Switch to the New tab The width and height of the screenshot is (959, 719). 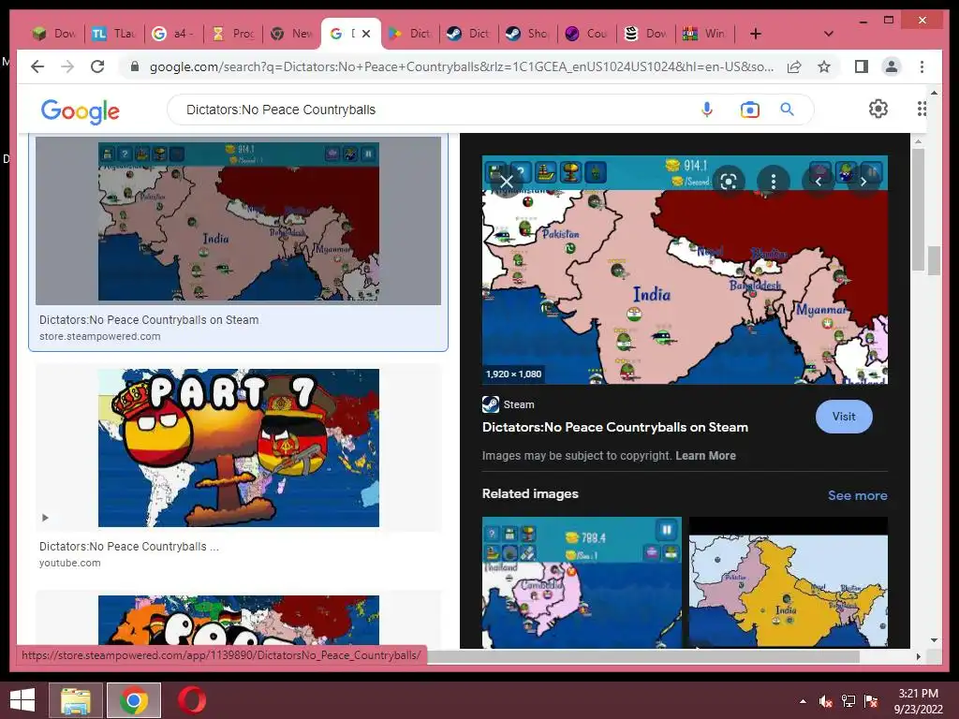(292, 34)
